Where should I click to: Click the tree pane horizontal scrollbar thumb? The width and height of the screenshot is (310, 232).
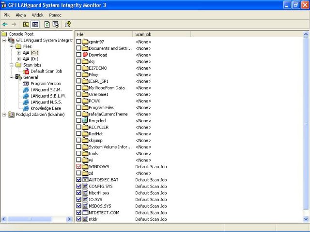(30, 219)
